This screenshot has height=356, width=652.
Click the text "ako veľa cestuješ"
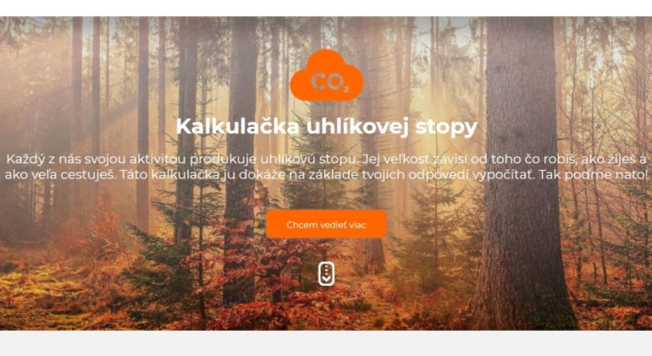pyautogui.click(x=60, y=174)
